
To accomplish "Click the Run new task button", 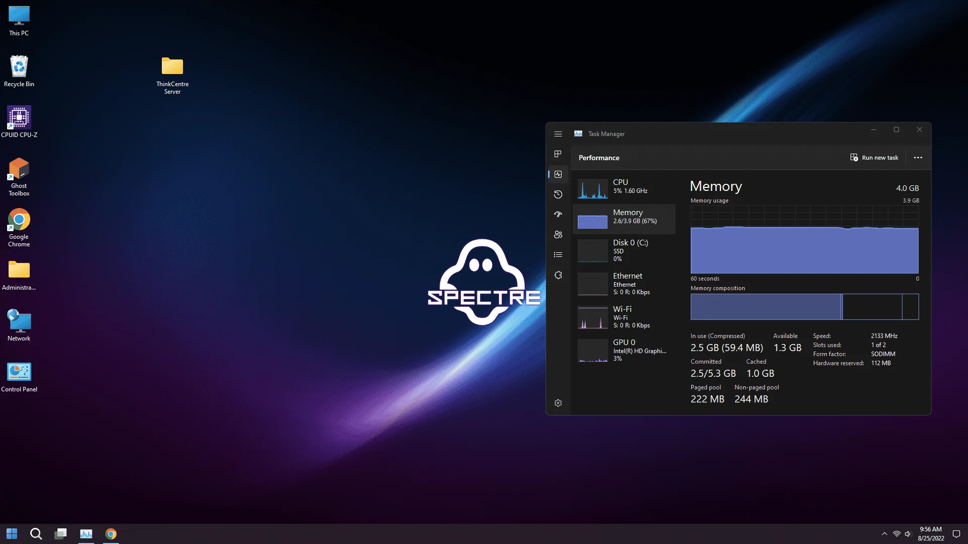I will click(874, 158).
